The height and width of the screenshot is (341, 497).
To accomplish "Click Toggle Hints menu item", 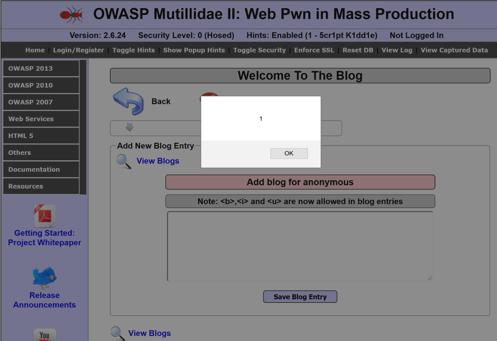I will click(x=133, y=50).
